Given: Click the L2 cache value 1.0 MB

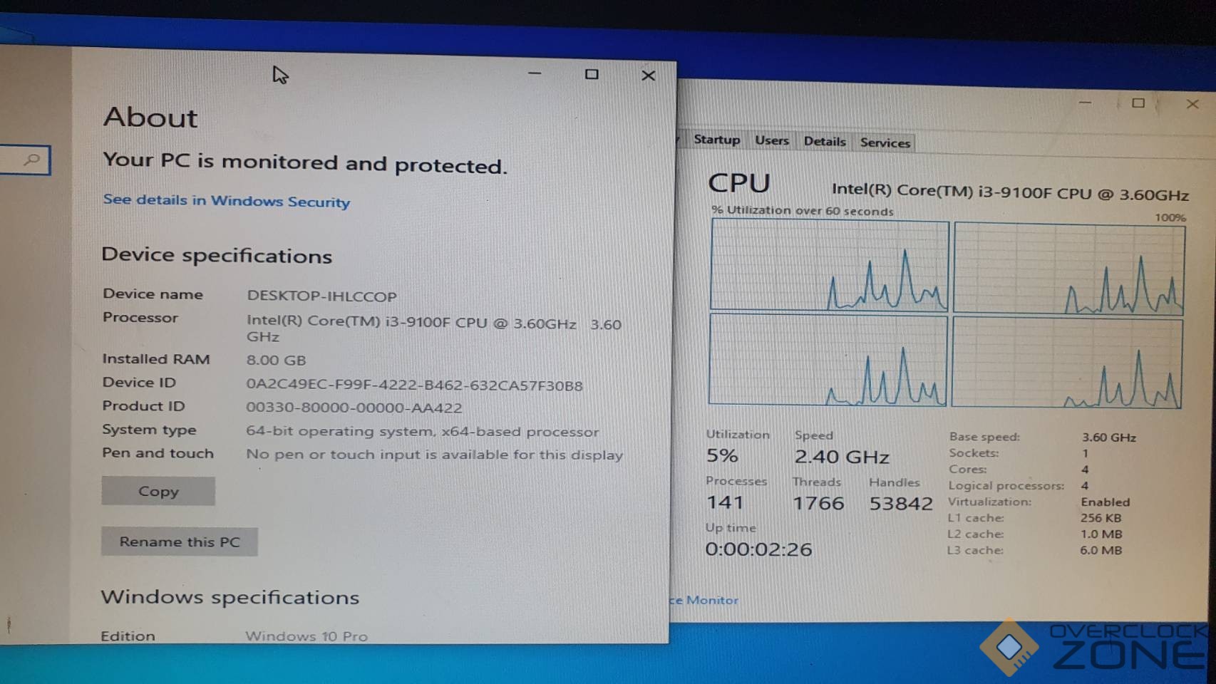Looking at the screenshot, I should coord(1101,534).
